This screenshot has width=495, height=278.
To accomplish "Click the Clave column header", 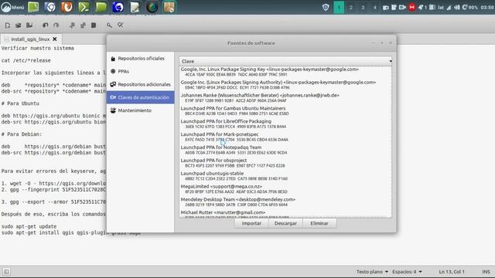I will [x=285, y=61].
